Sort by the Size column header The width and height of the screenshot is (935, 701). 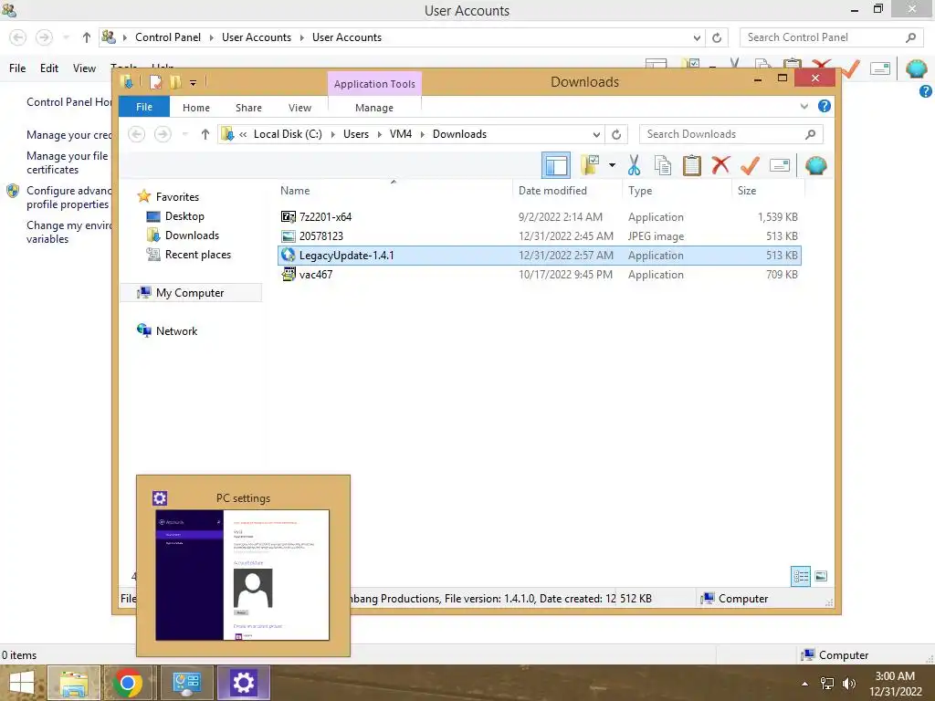click(747, 191)
